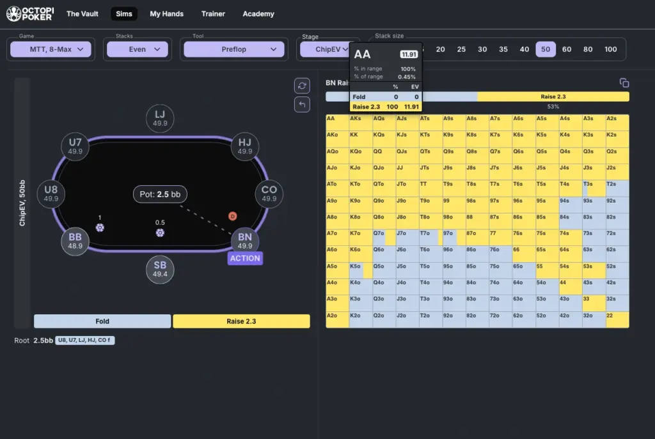Select the 72o hand cell
This screenshot has height=439, width=655.
[x=500, y=320]
